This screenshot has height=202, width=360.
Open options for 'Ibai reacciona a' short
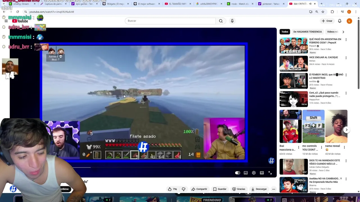pyautogui.click(x=299, y=147)
